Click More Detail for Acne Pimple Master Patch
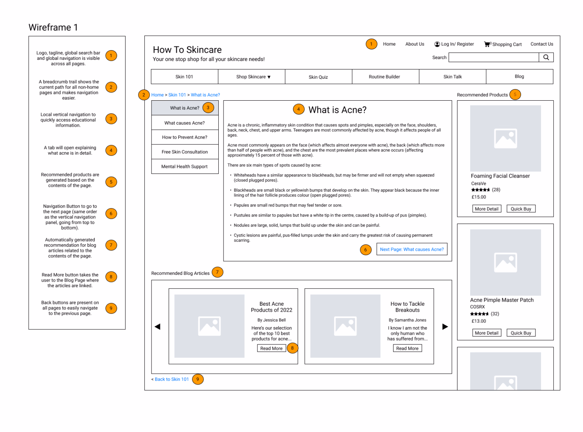The image size is (583, 432). (x=487, y=333)
